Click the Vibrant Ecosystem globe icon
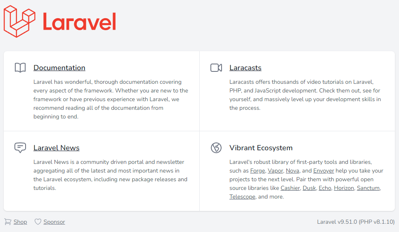The width and height of the screenshot is (399, 232). point(216,148)
